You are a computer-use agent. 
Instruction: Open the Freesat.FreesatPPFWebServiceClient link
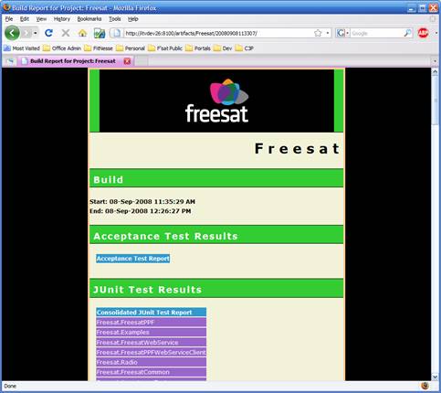click(151, 353)
